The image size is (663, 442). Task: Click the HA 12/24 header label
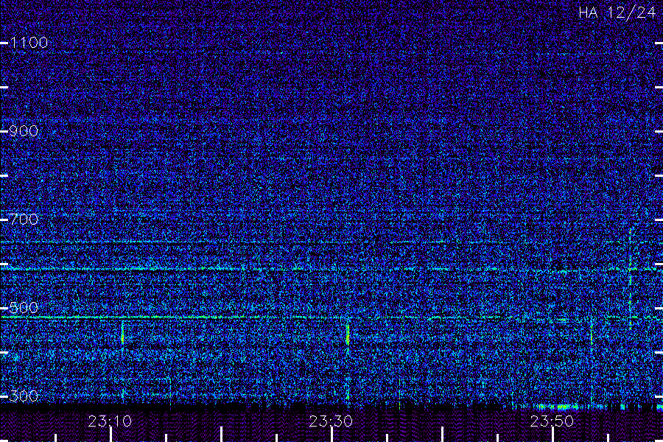point(617,13)
